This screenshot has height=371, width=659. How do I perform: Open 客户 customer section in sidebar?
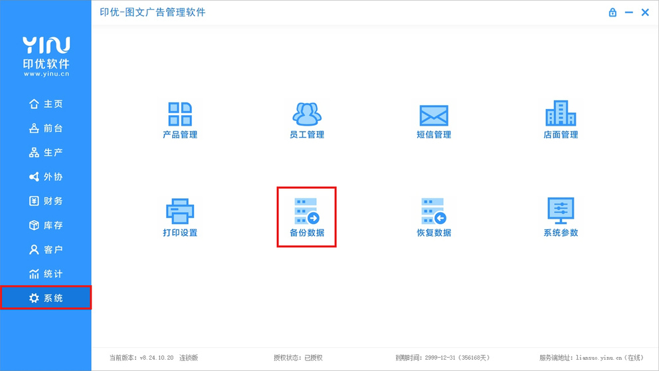tap(46, 250)
